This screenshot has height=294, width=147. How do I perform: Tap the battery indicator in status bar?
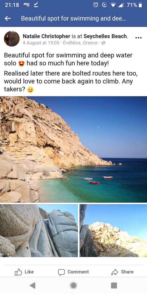coord(140,5)
